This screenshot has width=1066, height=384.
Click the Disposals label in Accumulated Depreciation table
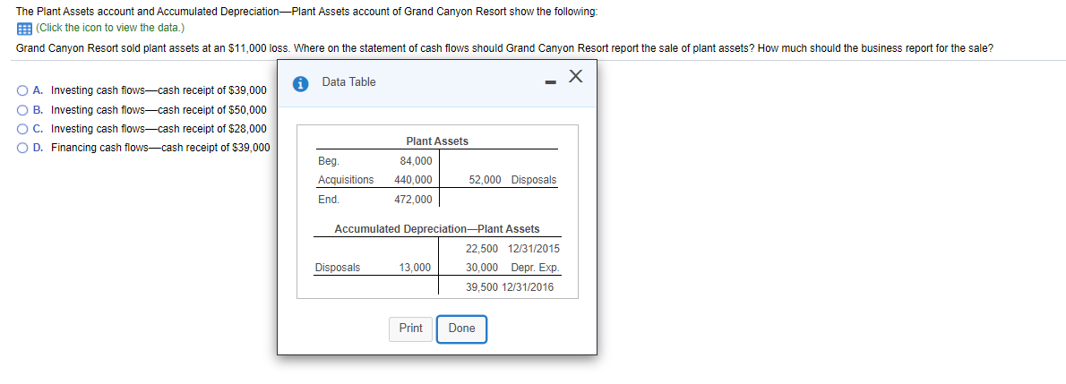pyautogui.click(x=338, y=268)
